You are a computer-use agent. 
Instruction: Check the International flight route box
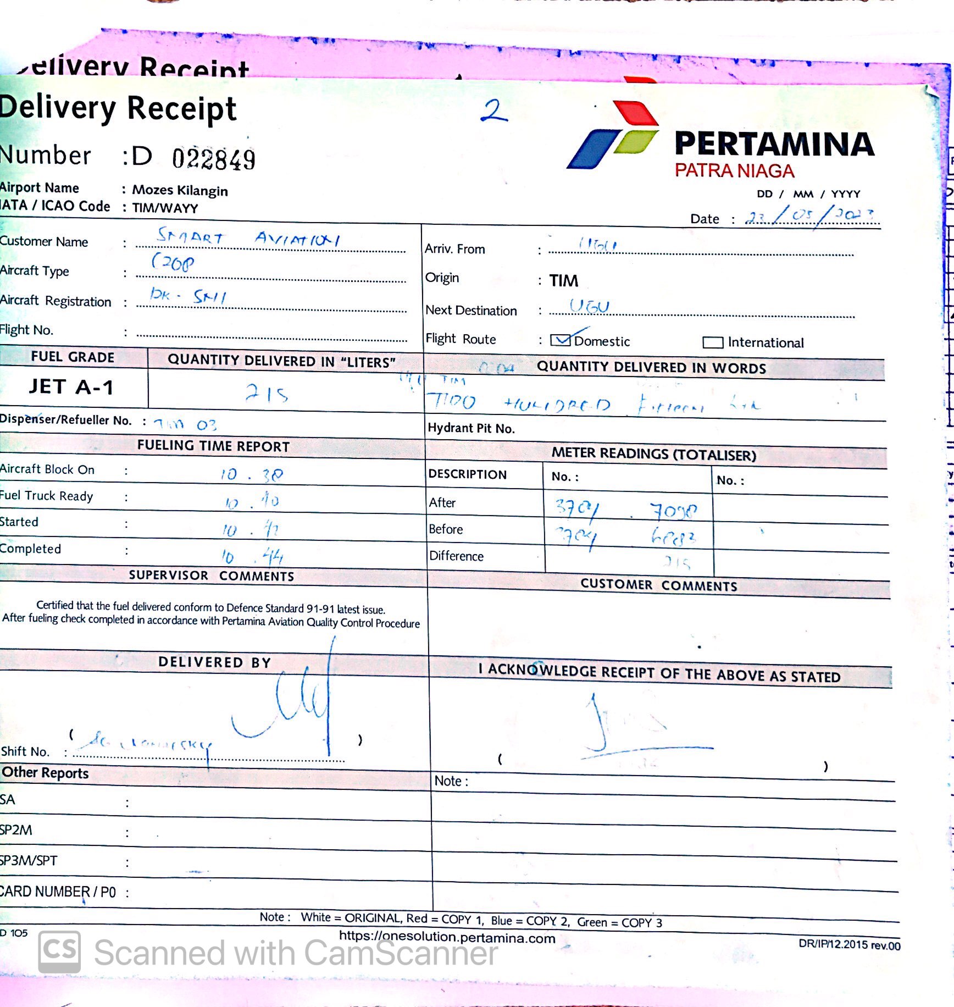[713, 342]
